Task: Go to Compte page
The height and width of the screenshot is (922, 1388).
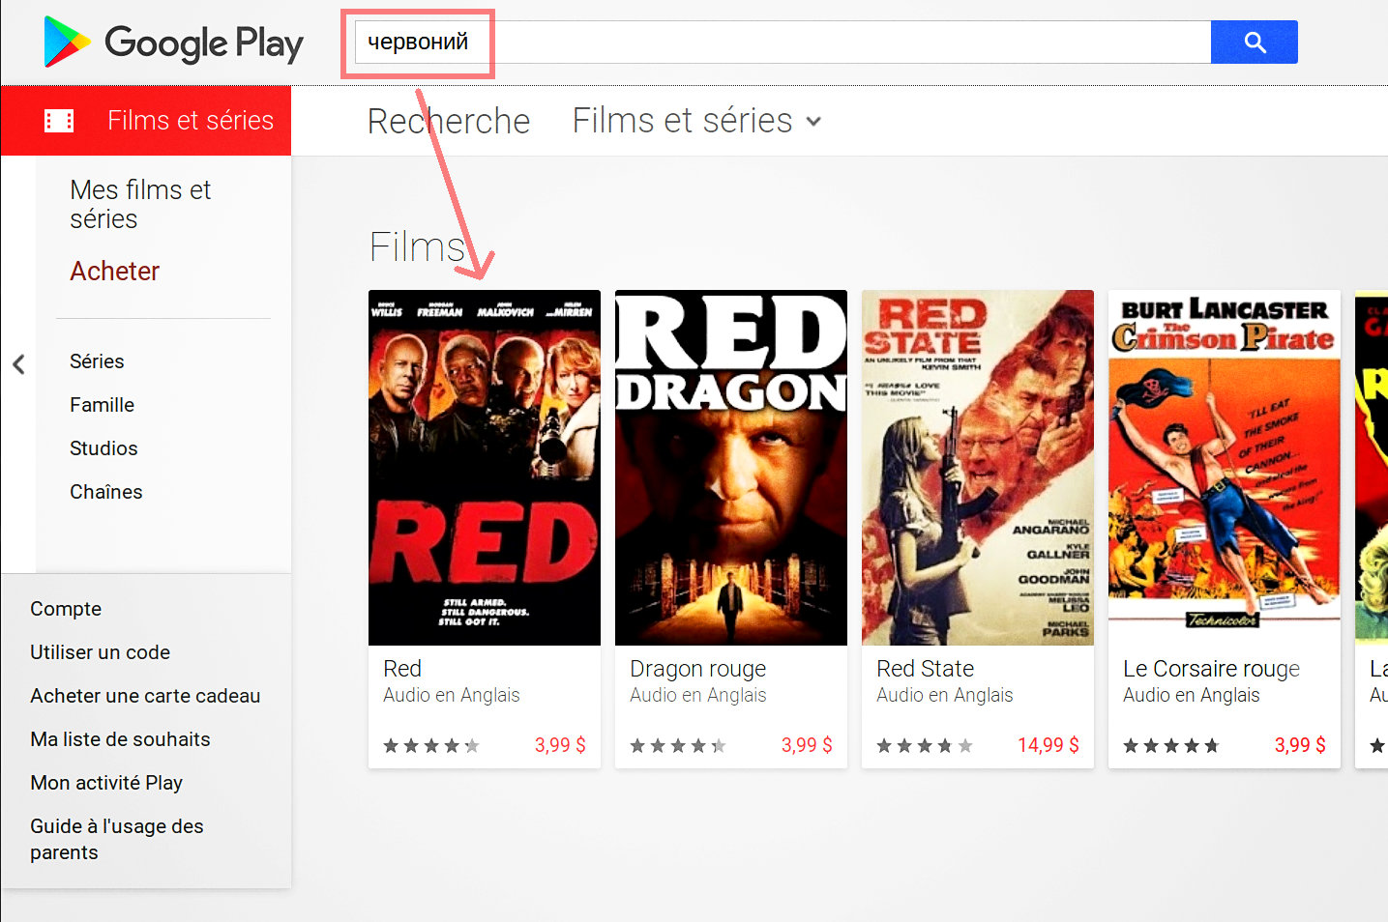Action: tap(66, 609)
